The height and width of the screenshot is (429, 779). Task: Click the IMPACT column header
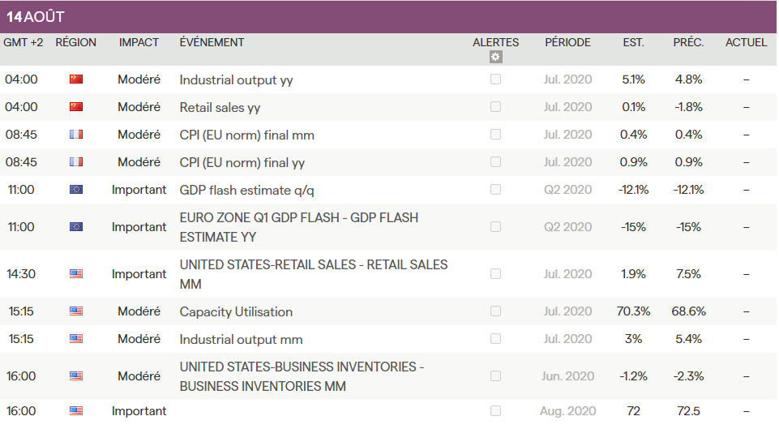139,42
